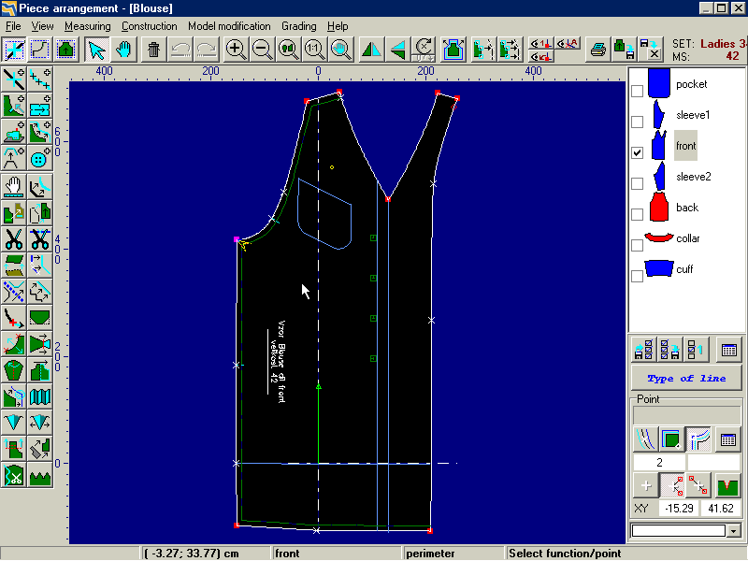Image resolution: width=748 pixels, height=561 pixels.
Task: Click the Type of line button
Action: click(x=686, y=379)
